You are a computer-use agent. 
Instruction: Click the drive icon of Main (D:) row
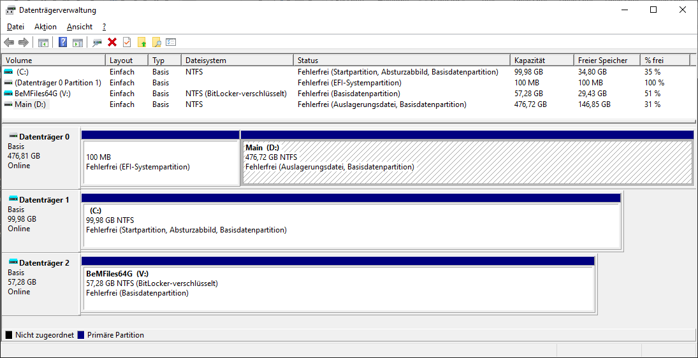8,104
